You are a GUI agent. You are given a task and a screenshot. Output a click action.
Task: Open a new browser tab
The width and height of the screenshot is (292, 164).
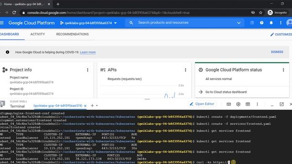58,4
